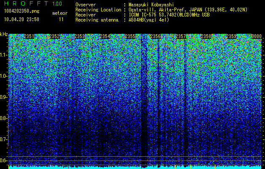Click the 2352 time marker

[x=54, y=36]
